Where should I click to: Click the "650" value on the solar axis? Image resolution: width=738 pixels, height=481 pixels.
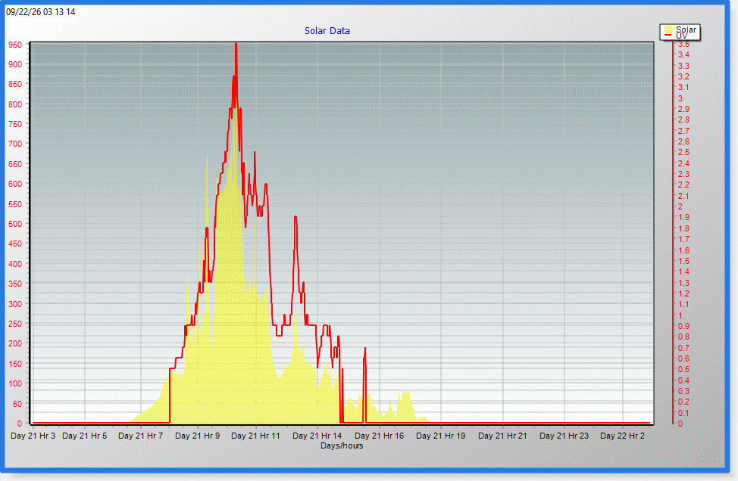(15, 164)
